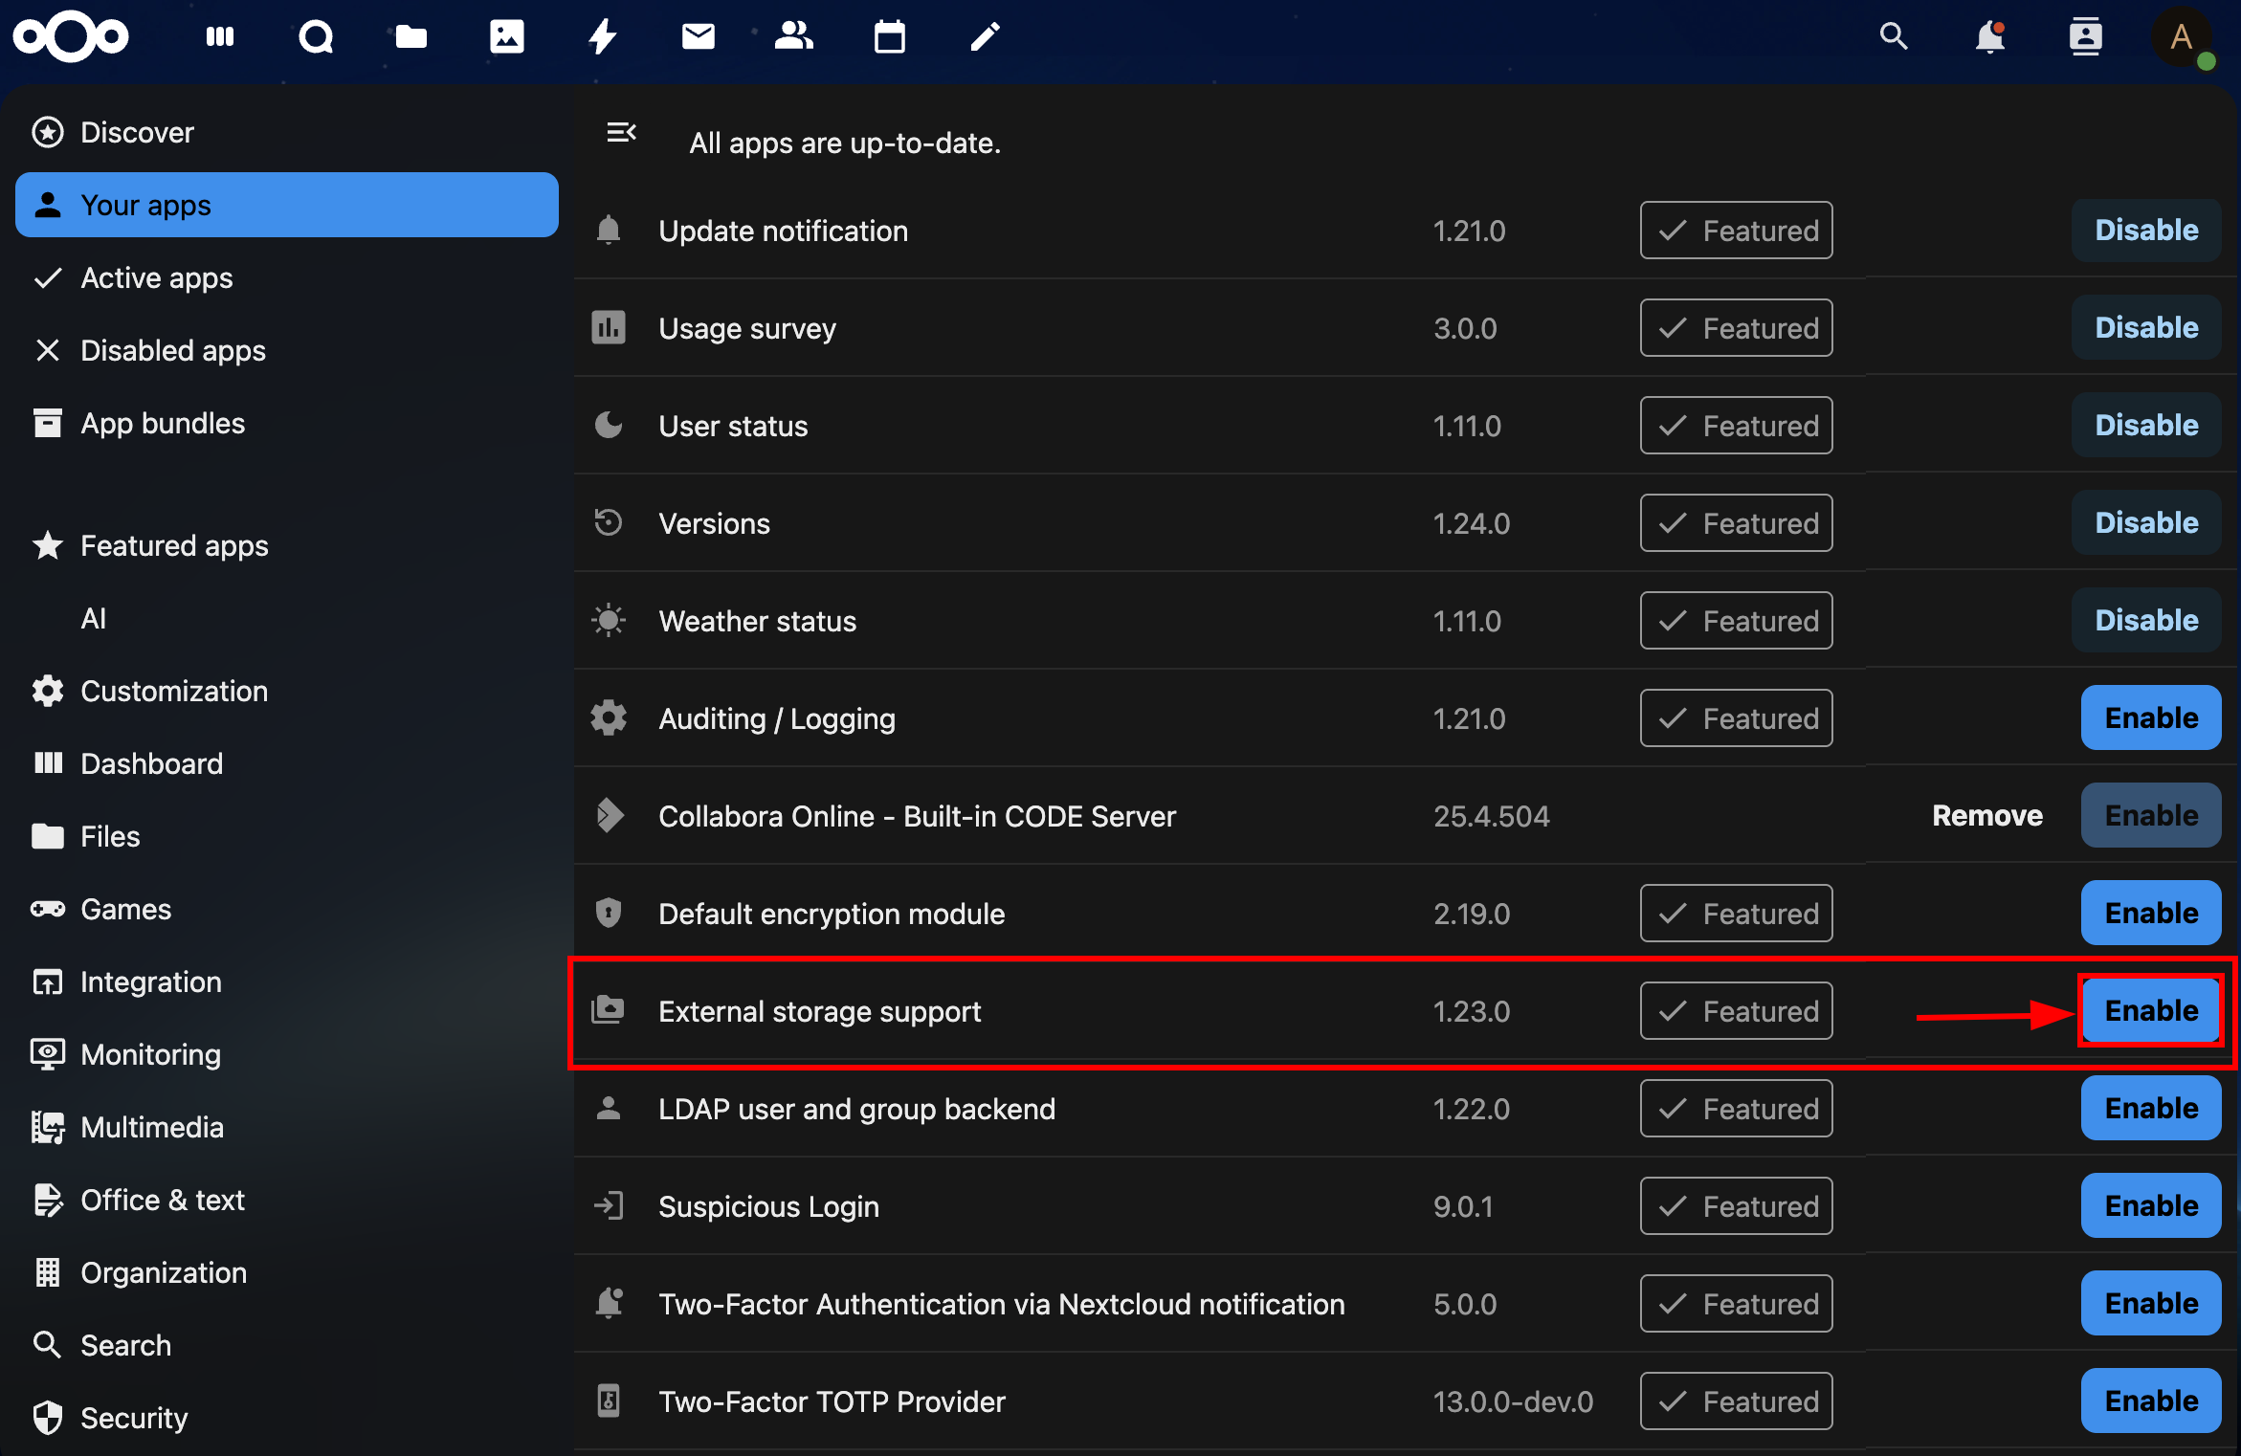
Task: Open App bundles category
Action: coord(287,423)
